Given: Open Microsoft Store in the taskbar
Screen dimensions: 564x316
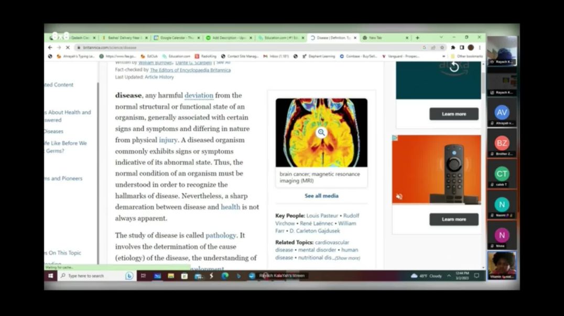Looking at the screenshot, I should pos(184,276).
